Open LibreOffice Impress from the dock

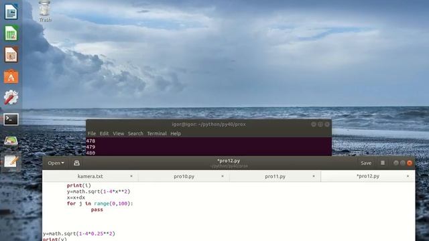(x=11, y=55)
